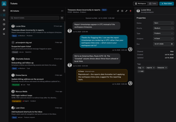Click the lucas@vendaja.br email address

[x=147, y=12]
